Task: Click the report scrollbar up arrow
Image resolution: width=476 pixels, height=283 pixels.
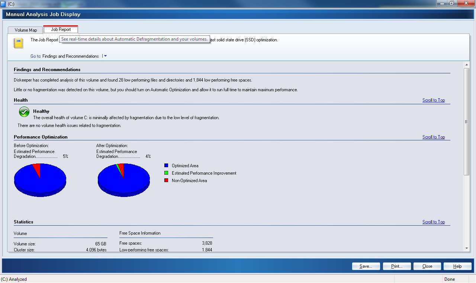Action: 466,65
